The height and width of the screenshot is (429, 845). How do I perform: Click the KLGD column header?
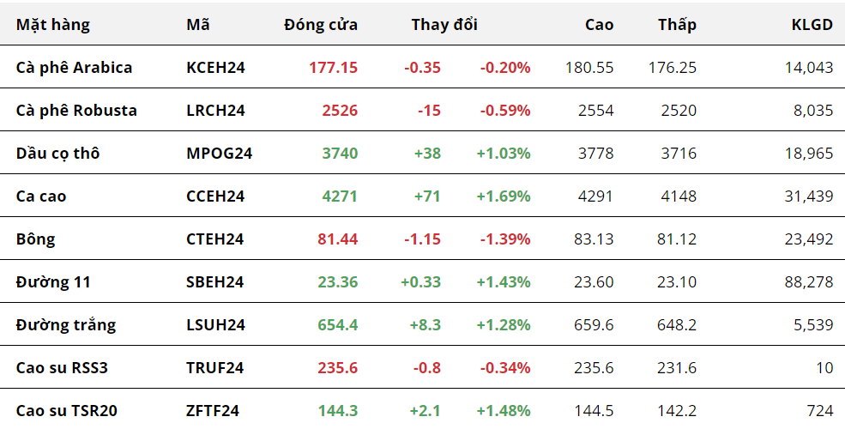point(812,25)
